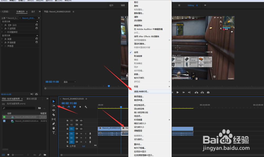The image size is (264, 157).
Task: Click the Program monitor playhead marker
Action: 109,86
